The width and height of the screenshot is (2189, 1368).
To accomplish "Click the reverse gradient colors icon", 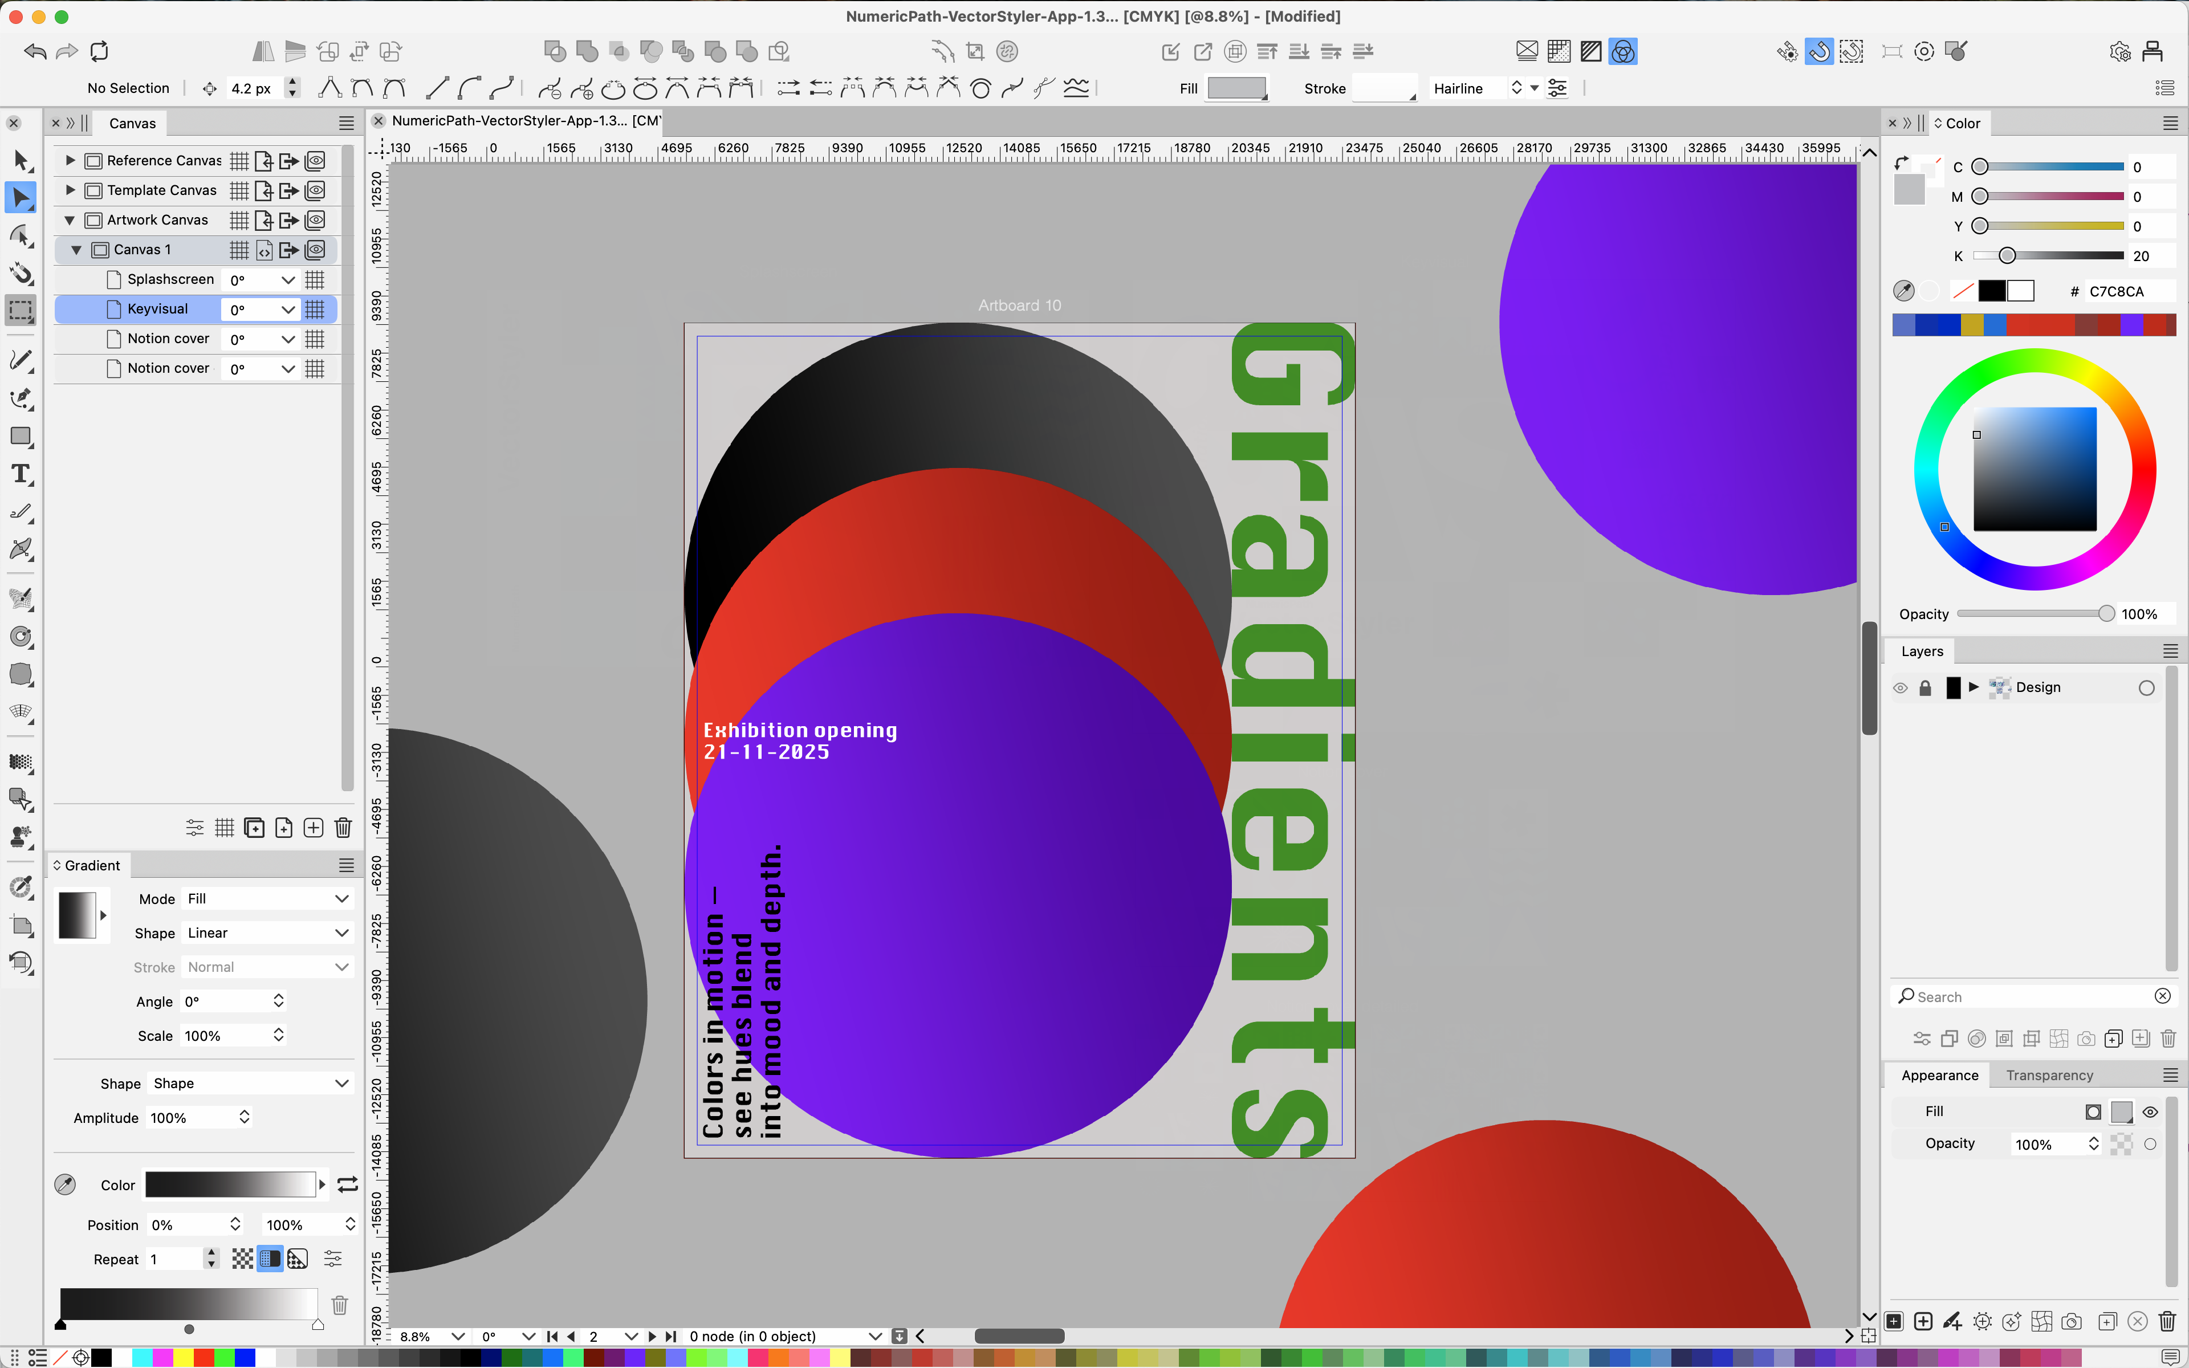I will (347, 1184).
